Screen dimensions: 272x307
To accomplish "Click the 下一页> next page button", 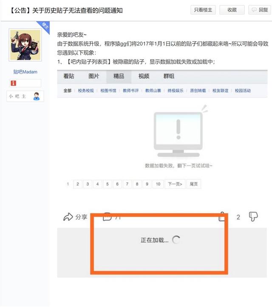I will 175,184.
